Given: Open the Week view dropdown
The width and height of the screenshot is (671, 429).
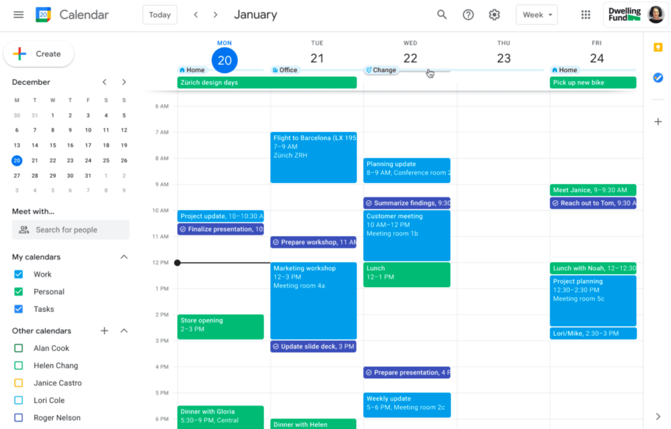Looking at the screenshot, I should pos(537,14).
